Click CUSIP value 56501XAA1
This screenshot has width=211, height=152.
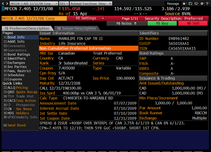coord(179,44)
